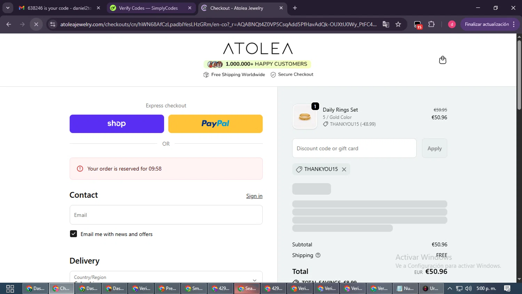Open the profile avatar d
Screen dimensions: 522x294
[452, 24]
